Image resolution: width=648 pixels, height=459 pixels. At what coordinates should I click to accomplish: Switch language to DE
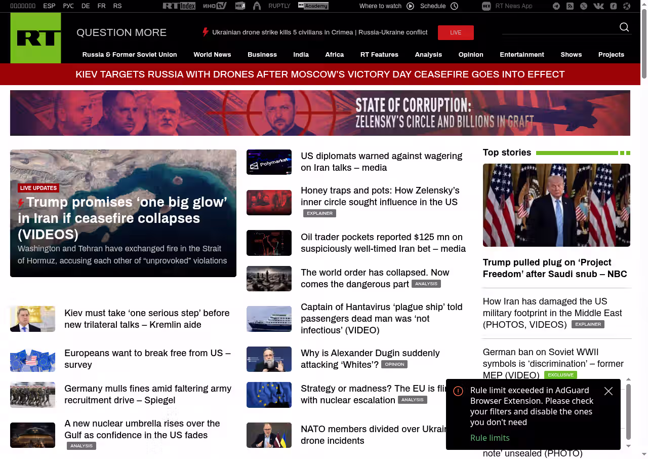(86, 6)
